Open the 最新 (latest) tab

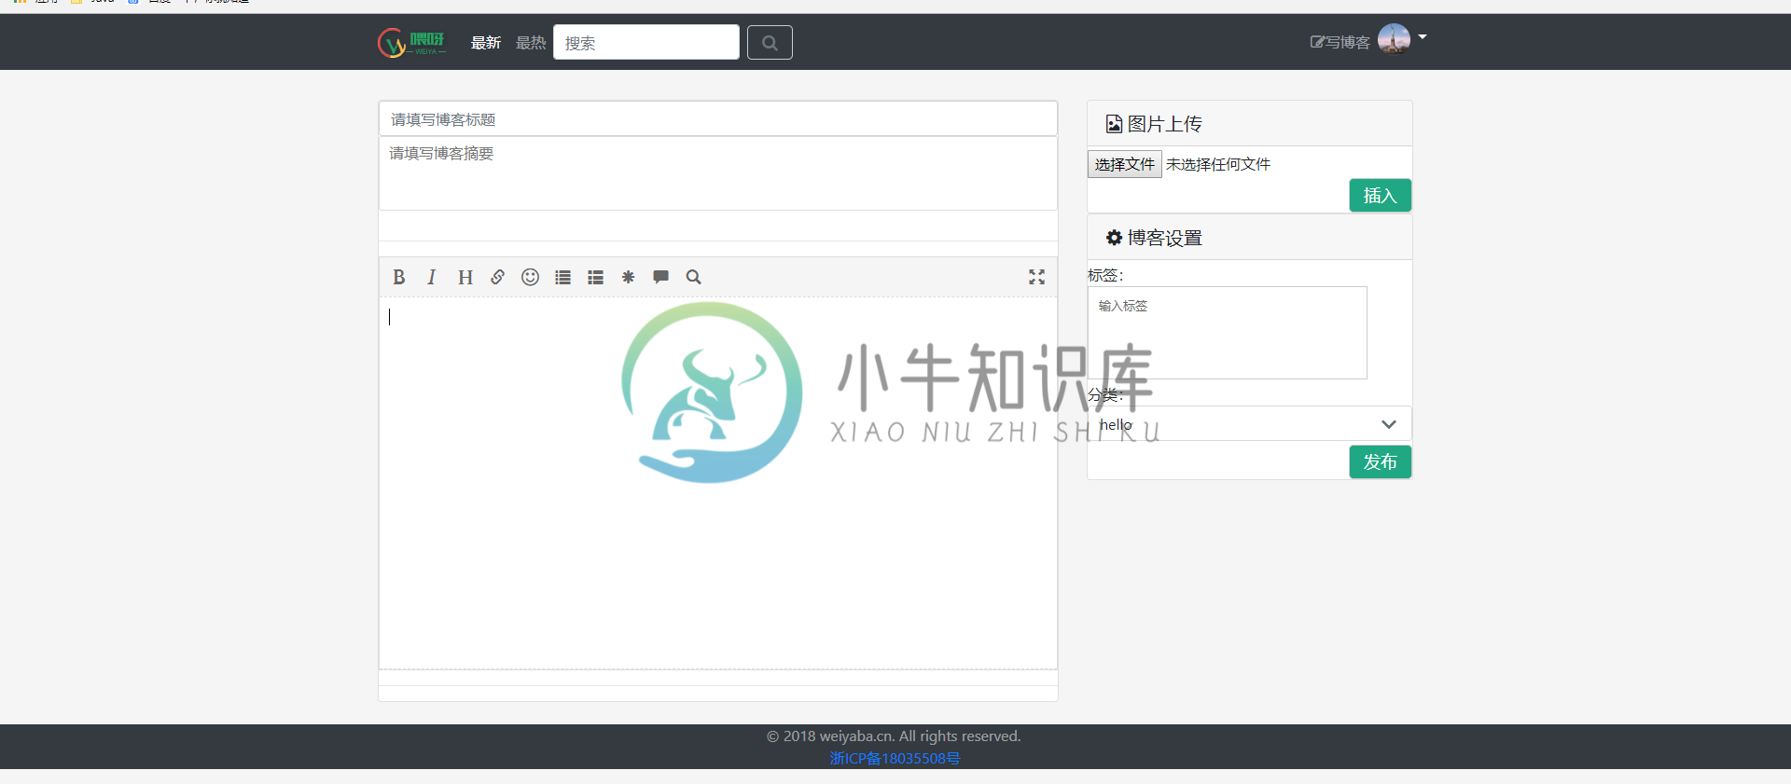point(486,43)
